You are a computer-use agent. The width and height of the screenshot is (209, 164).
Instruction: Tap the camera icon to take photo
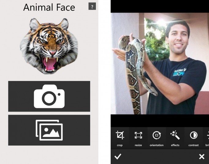[x=49, y=96]
